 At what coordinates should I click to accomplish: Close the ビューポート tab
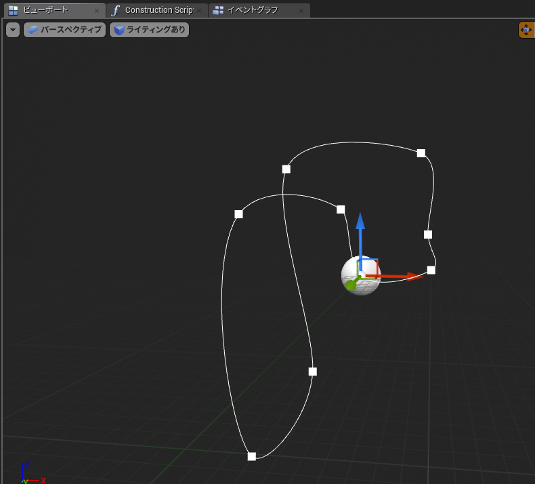pos(97,11)
